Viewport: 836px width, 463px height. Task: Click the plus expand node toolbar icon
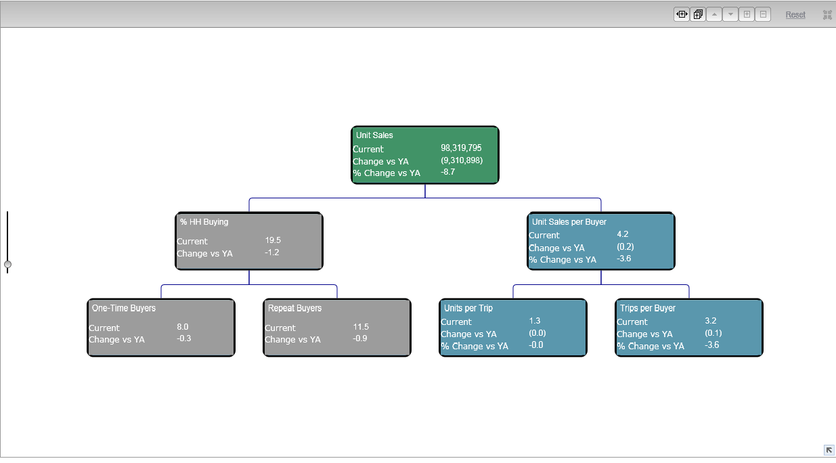[747, 14]
